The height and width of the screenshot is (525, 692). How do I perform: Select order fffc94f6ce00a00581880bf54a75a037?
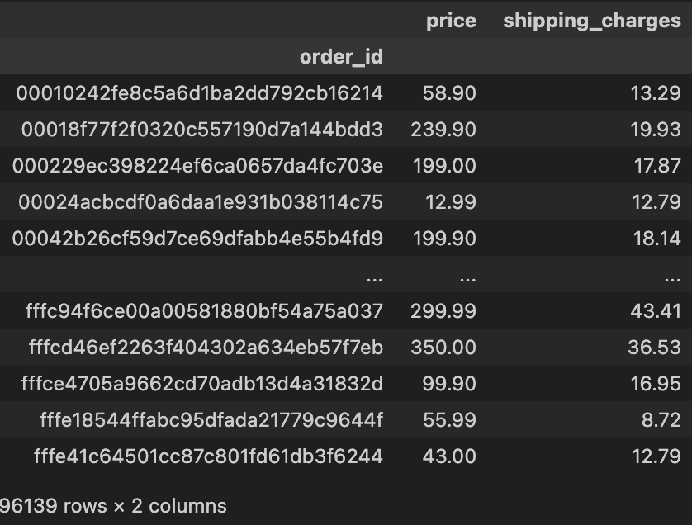(x=204, y=311)
